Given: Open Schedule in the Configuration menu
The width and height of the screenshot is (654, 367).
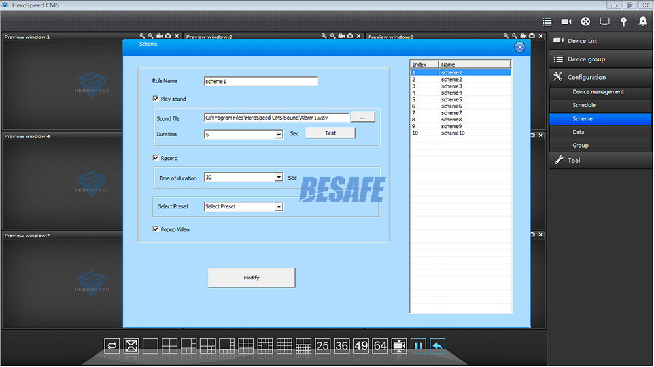Looking at the screenshot, I should pyautogui.click(x=583, y=105).
